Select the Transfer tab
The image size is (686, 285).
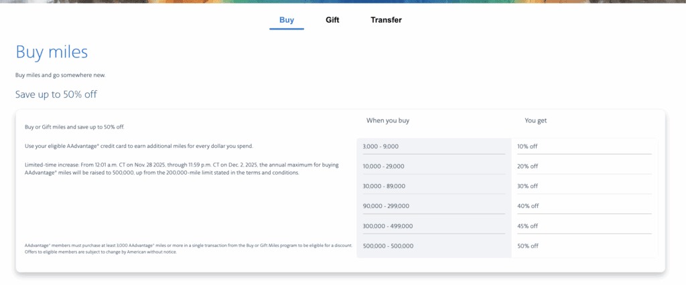tap(386, 20)
